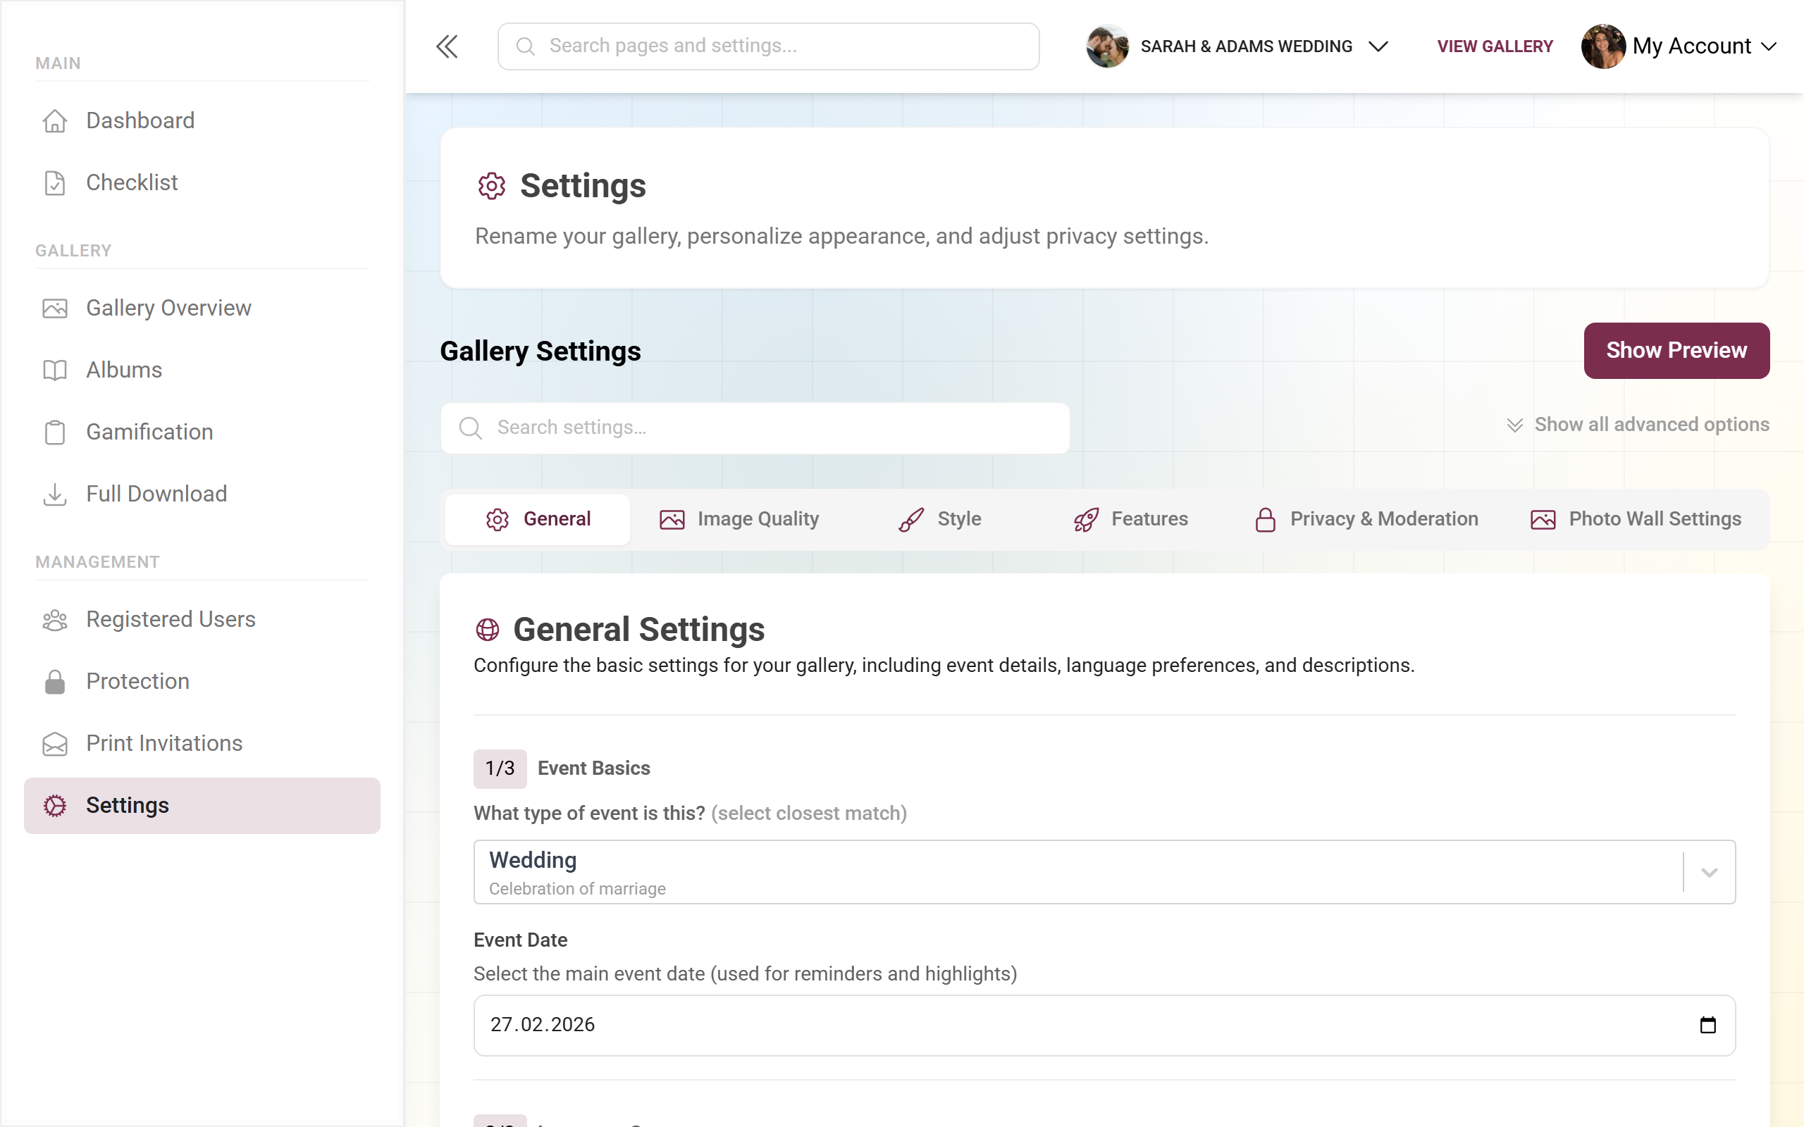Click event type dropdown arrow

click(1710, 872)
